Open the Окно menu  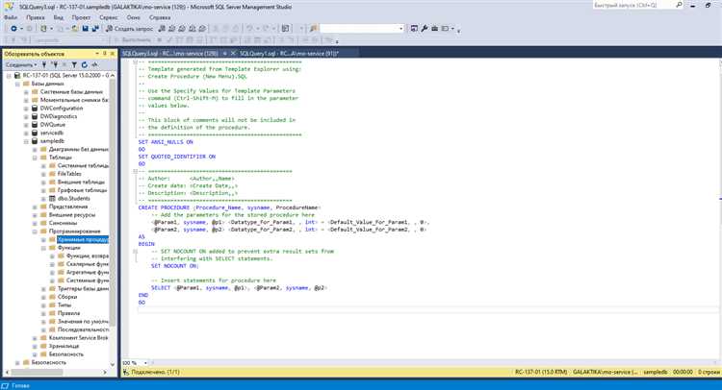(134, 17)
